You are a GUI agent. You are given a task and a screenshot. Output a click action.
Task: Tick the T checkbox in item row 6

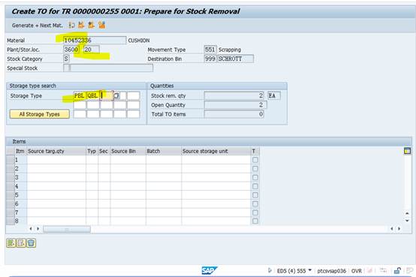tap(255, 203)
